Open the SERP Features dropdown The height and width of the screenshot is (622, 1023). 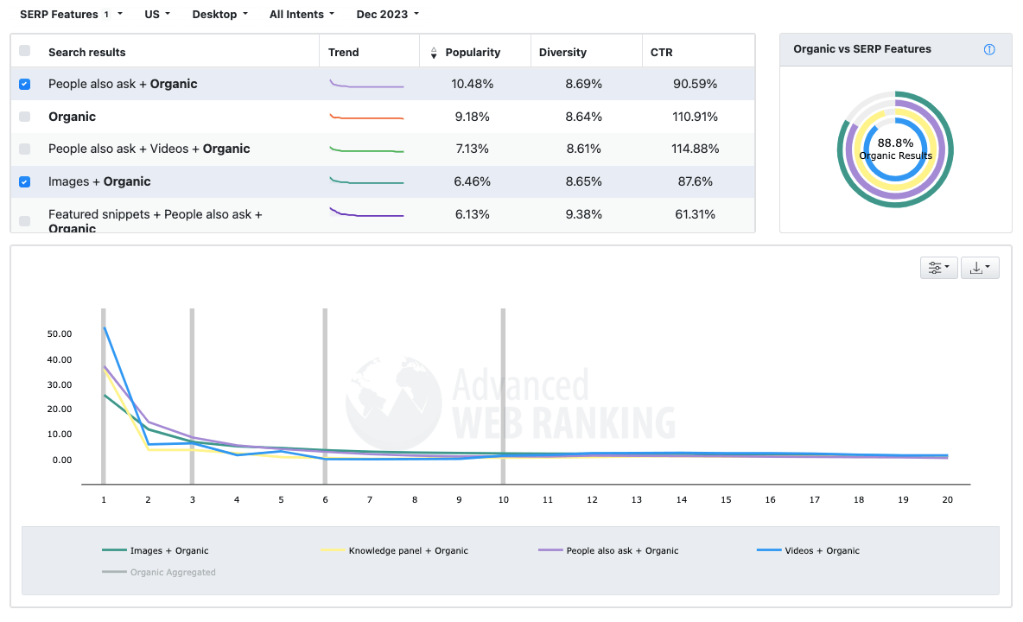71,14
